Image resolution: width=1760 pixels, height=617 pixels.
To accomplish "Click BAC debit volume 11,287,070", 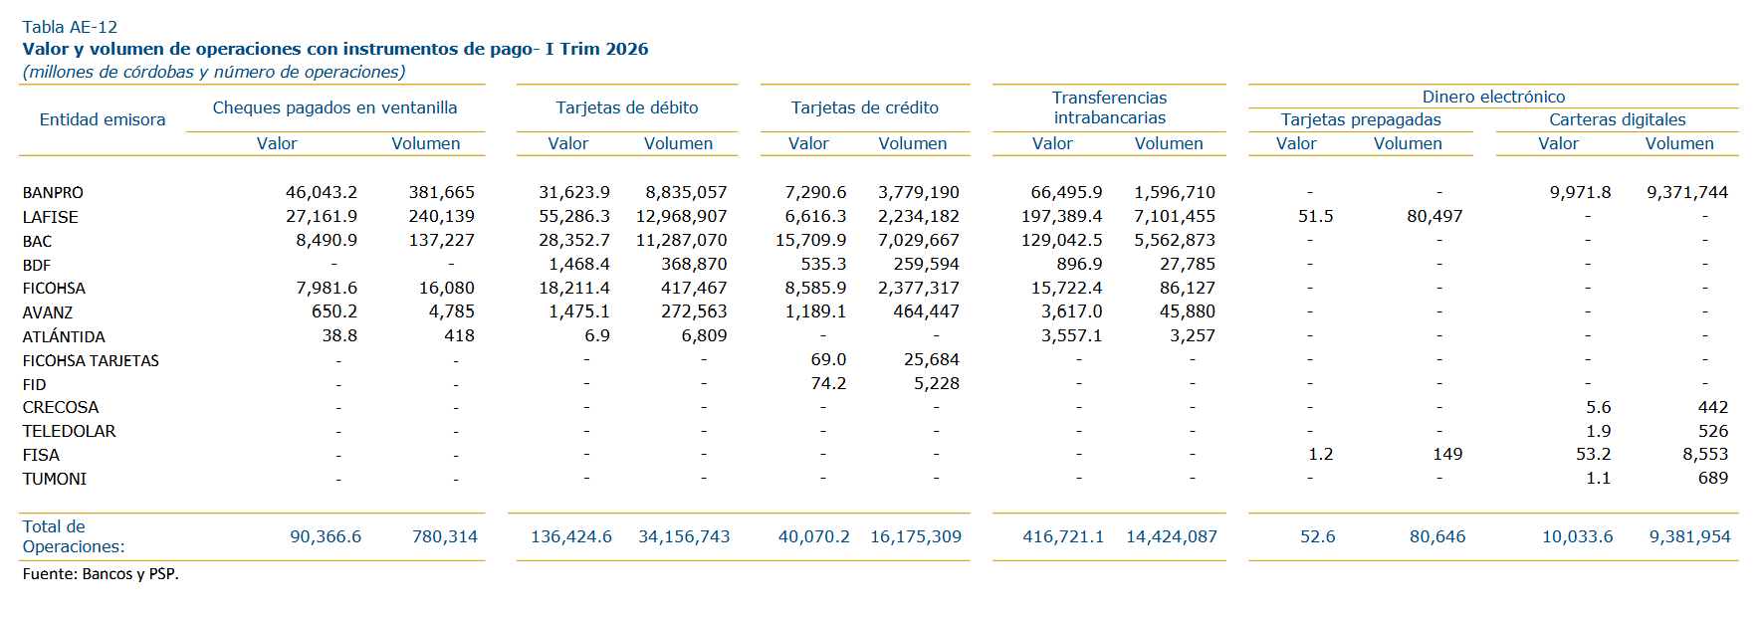I will 681,240.
